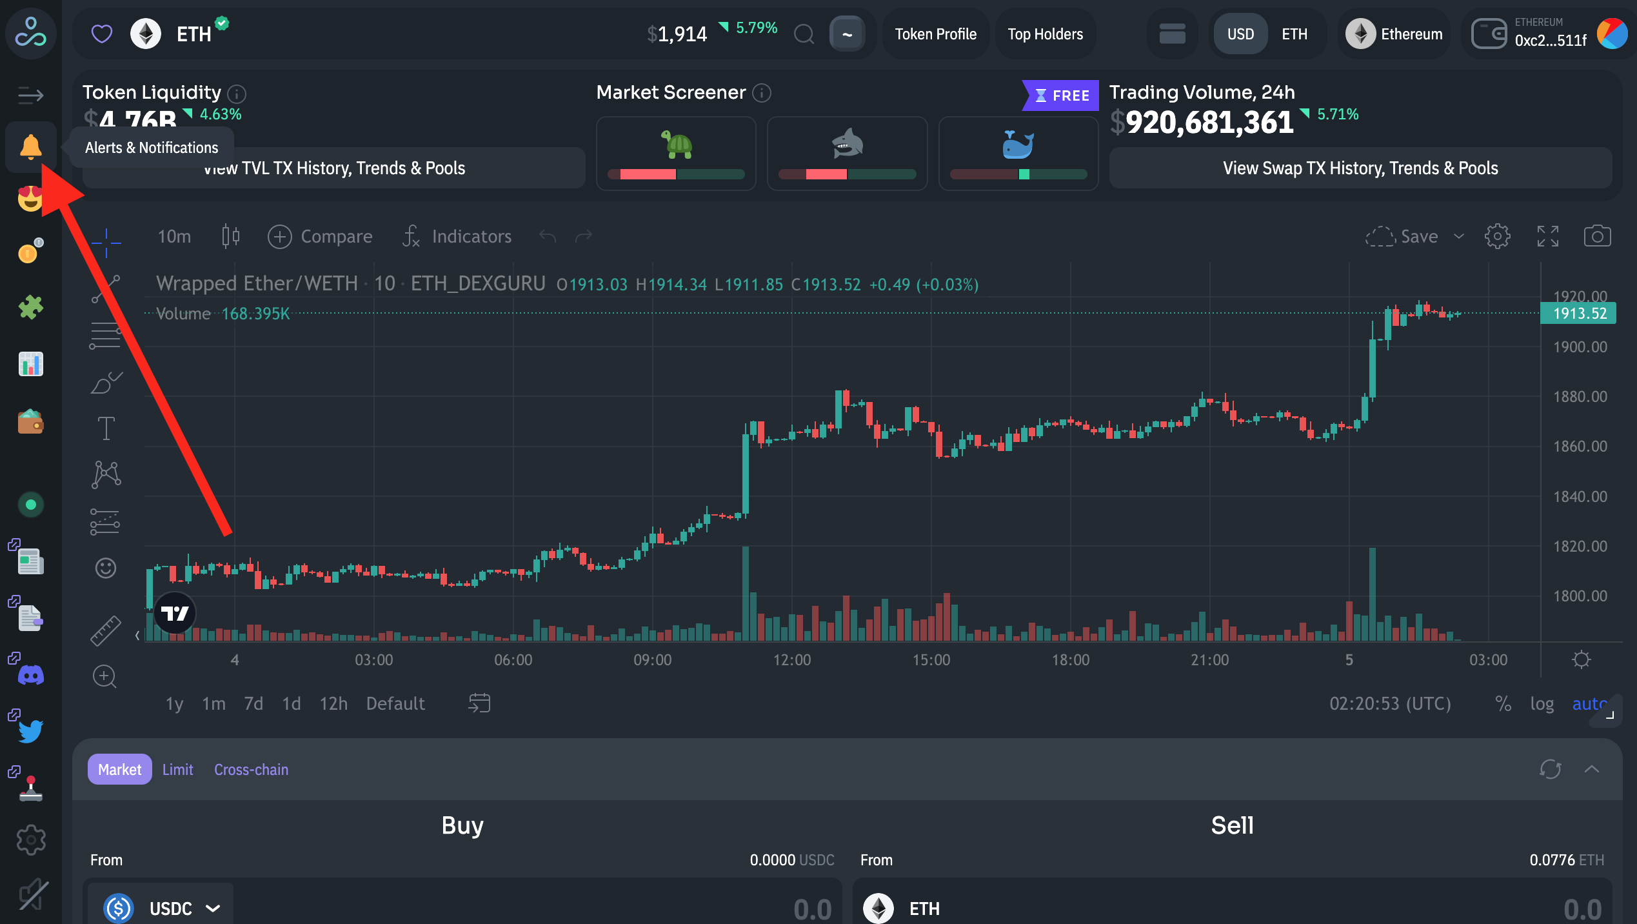Select the measure ruler tool

coord(105,630)
